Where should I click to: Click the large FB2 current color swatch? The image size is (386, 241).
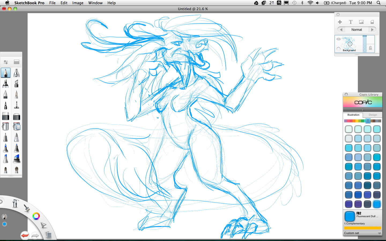[x=350, y=216]
